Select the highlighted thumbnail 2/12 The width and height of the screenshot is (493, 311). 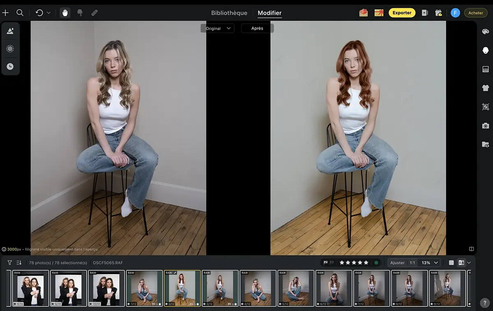coord(182,288)
